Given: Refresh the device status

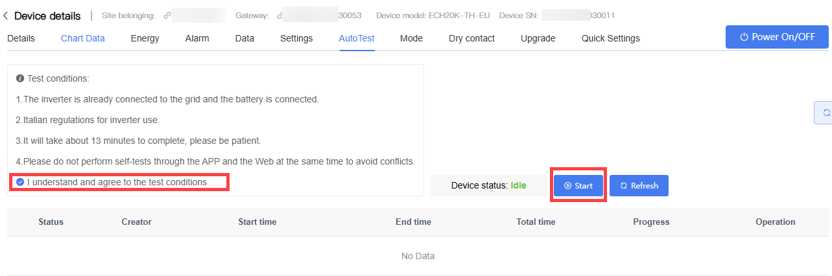Looking at the screenshot, I should (639, 185).
